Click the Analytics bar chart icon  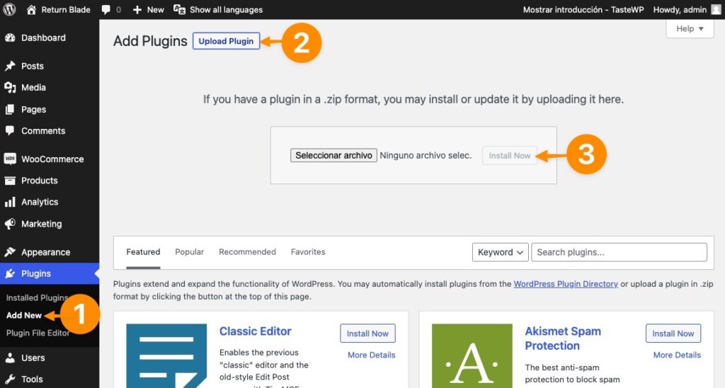pos(10,202)
